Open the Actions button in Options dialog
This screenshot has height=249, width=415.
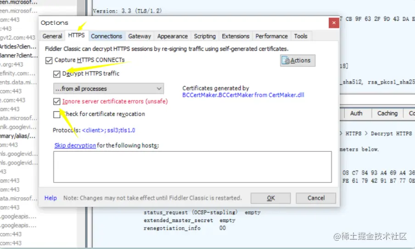297,61
